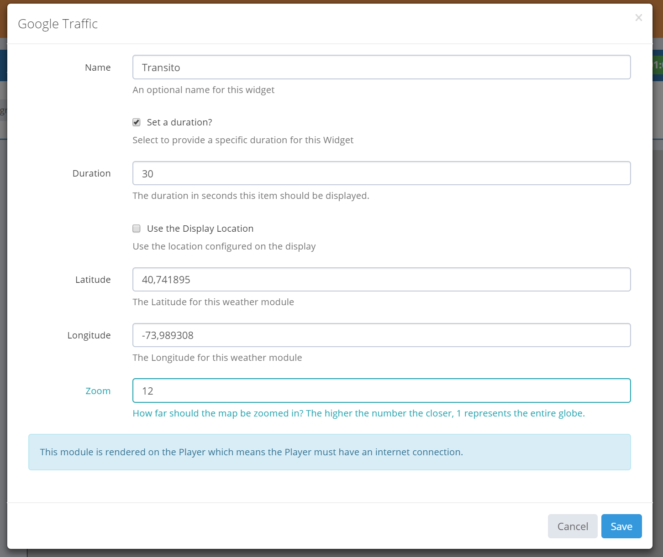This screenshot has height=557, width=663.
Task: Click the Name label
Action: (x=98, y=68)
